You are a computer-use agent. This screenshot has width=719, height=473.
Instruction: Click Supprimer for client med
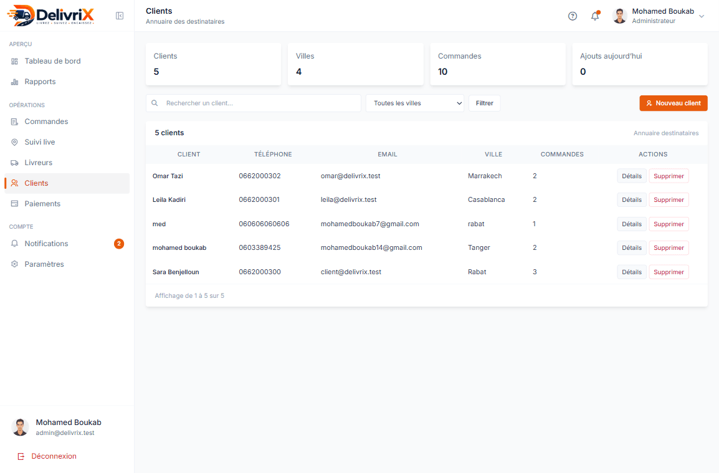[669, 224]
